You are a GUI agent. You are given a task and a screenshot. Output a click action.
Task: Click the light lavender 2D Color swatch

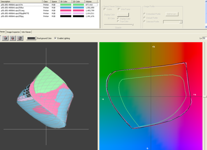[x=78, y=13]
